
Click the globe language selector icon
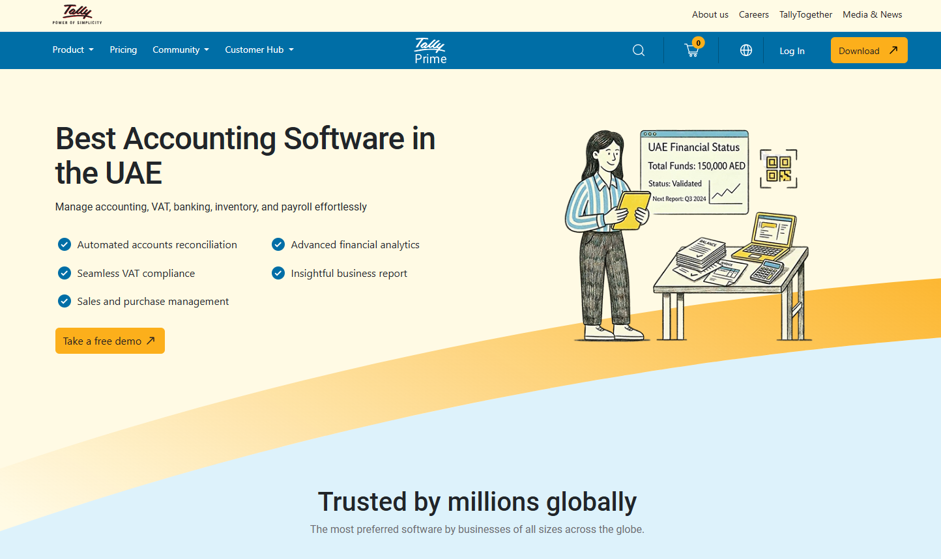746,50
